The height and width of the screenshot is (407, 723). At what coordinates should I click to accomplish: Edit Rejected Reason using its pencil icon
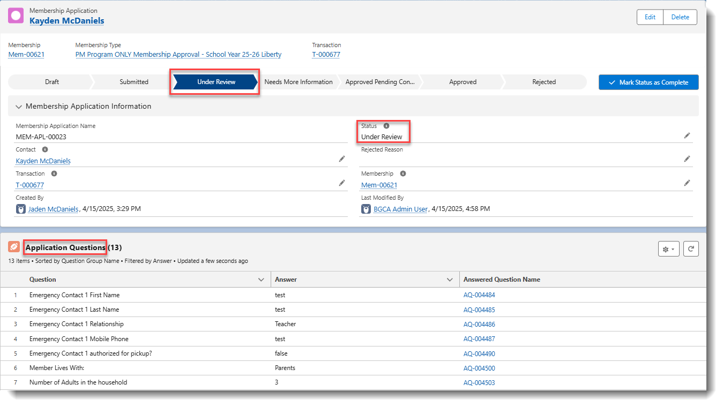pyautogui.click(x=687, y=159)
